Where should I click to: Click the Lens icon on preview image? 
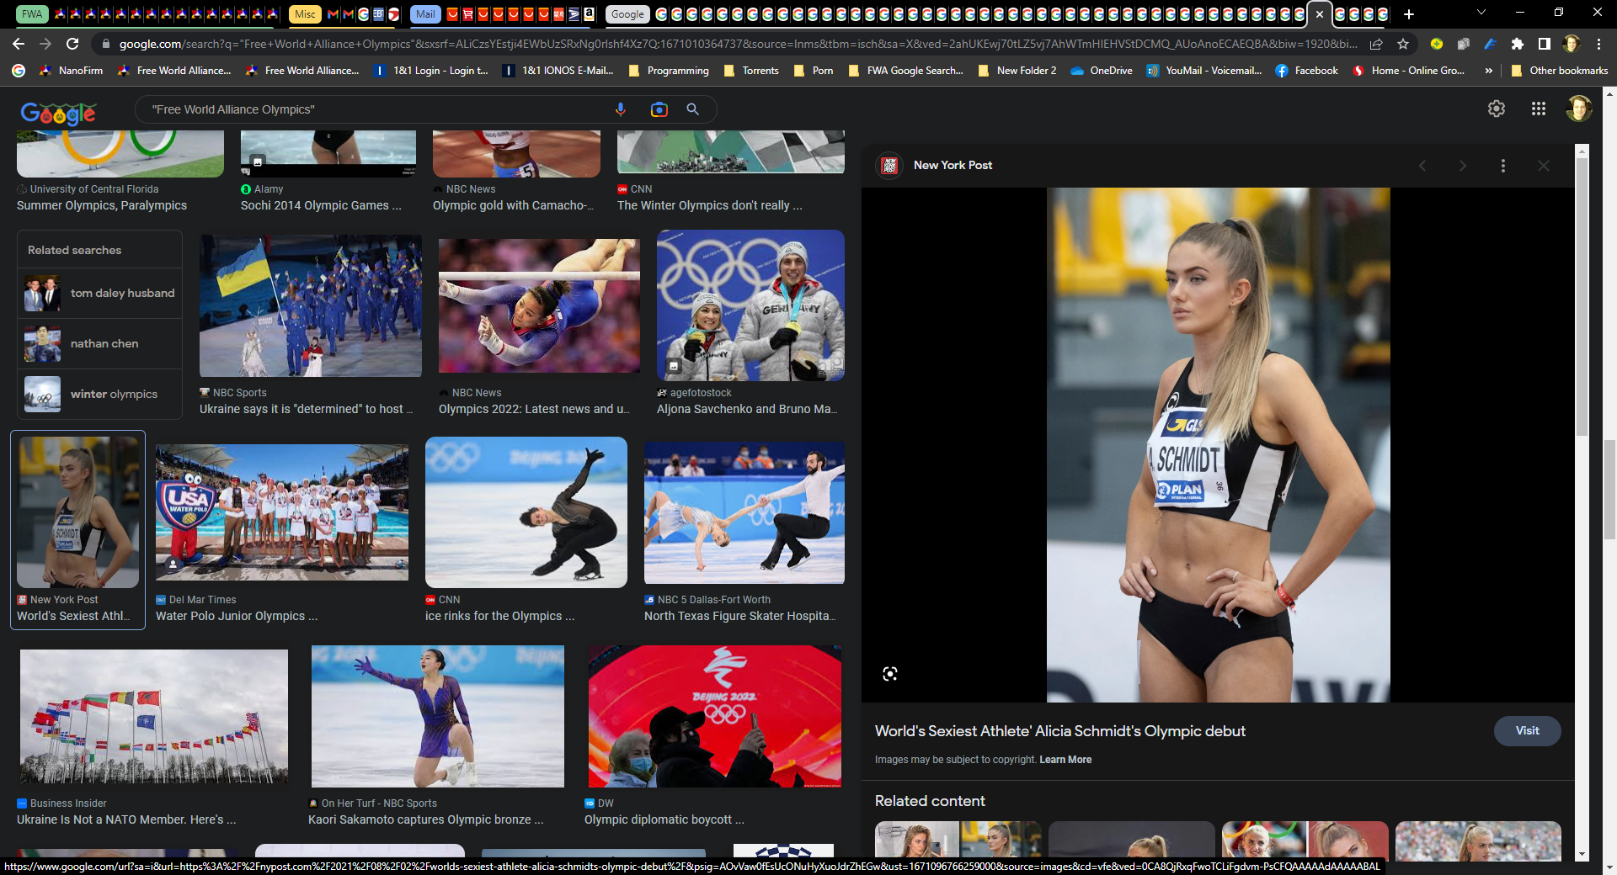pos(889,674)
